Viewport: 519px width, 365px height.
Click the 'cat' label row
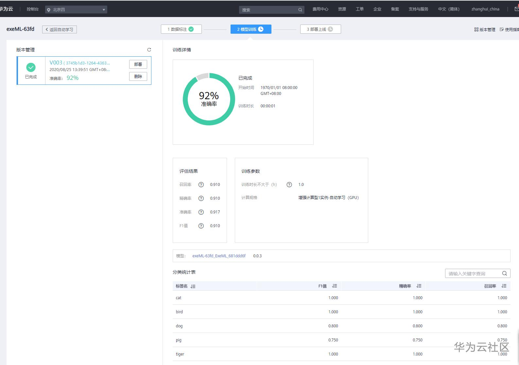[x=341, y=298]
